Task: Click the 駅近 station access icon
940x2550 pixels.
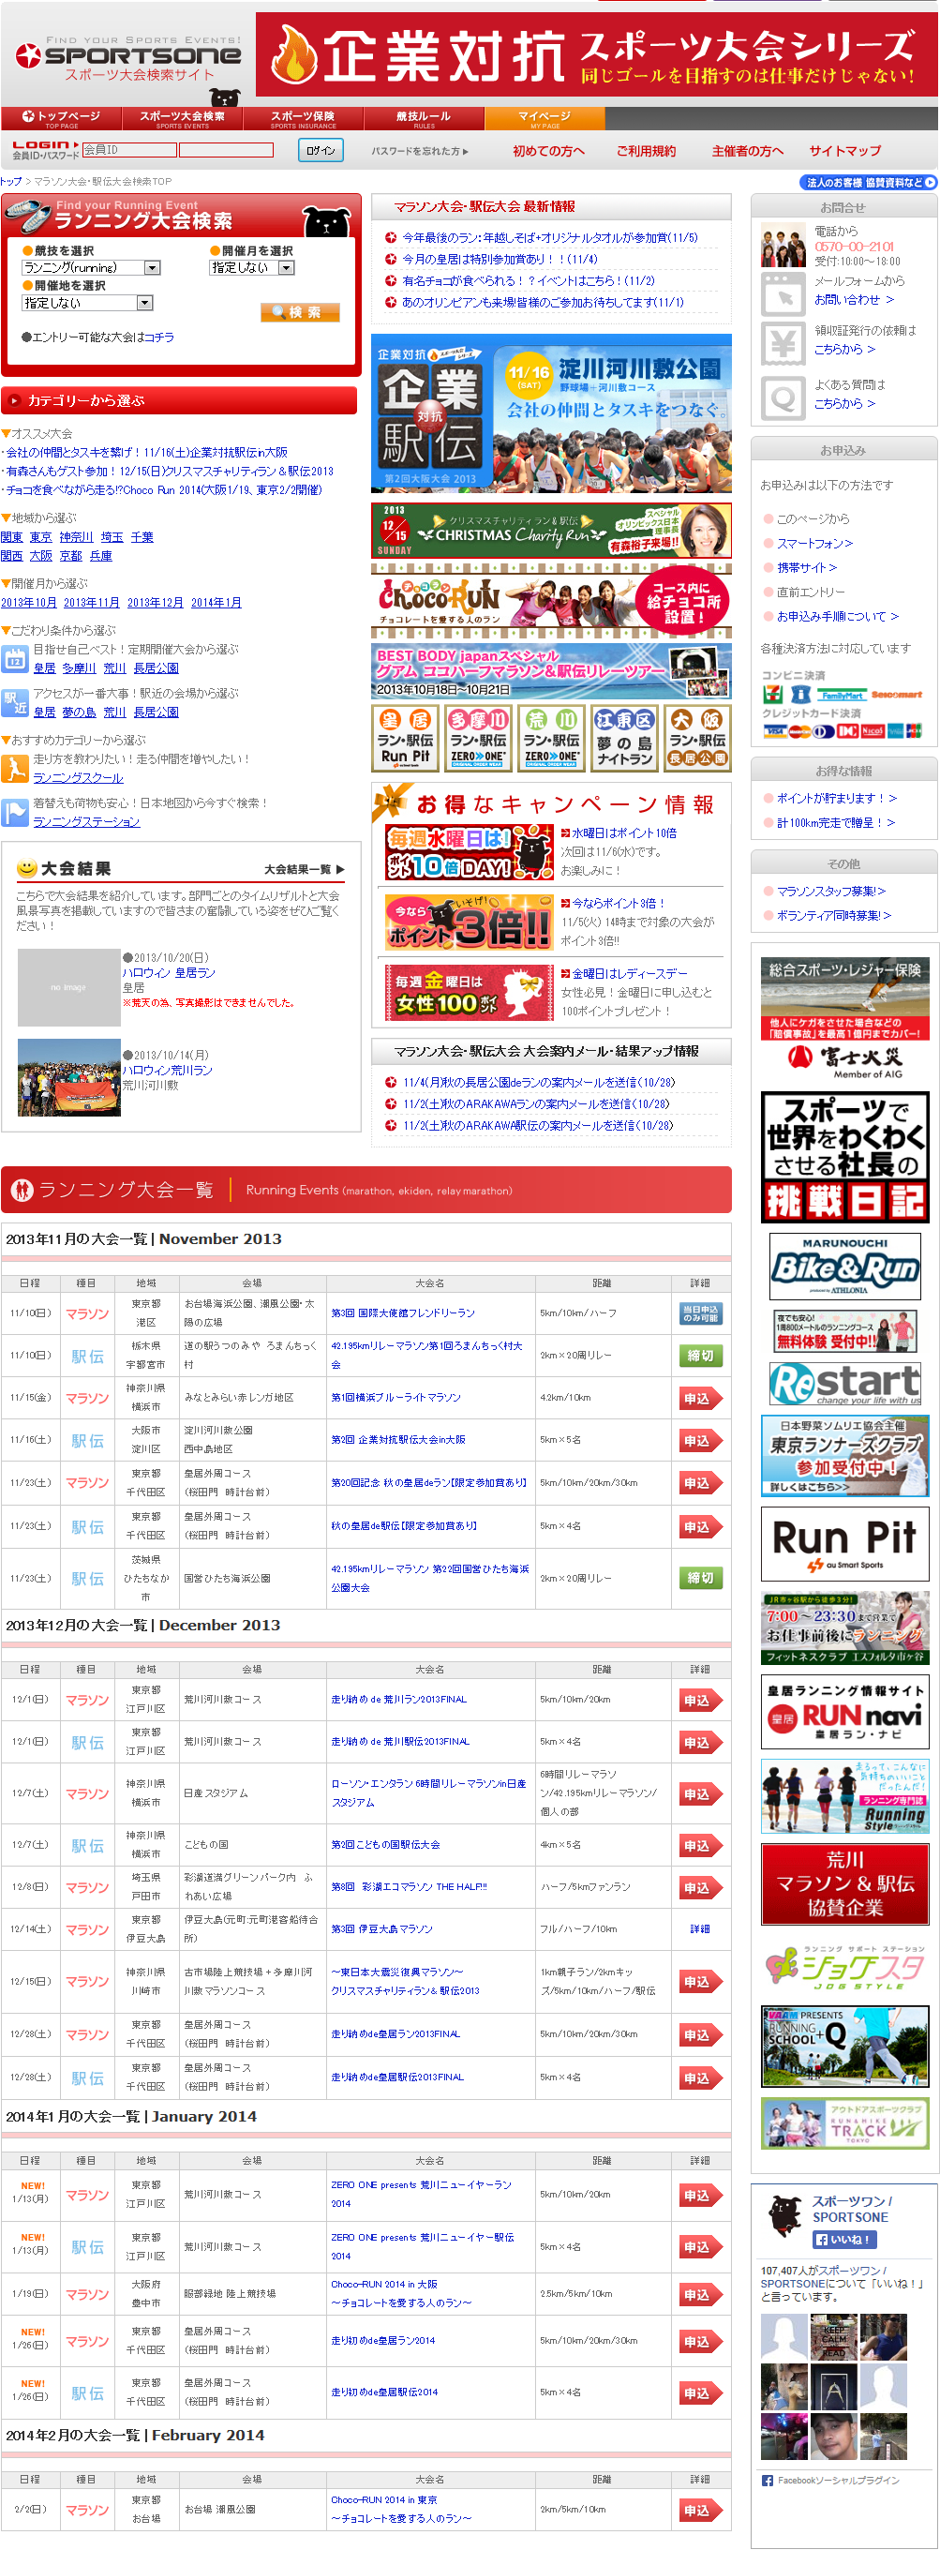Action: click(15, 702)
